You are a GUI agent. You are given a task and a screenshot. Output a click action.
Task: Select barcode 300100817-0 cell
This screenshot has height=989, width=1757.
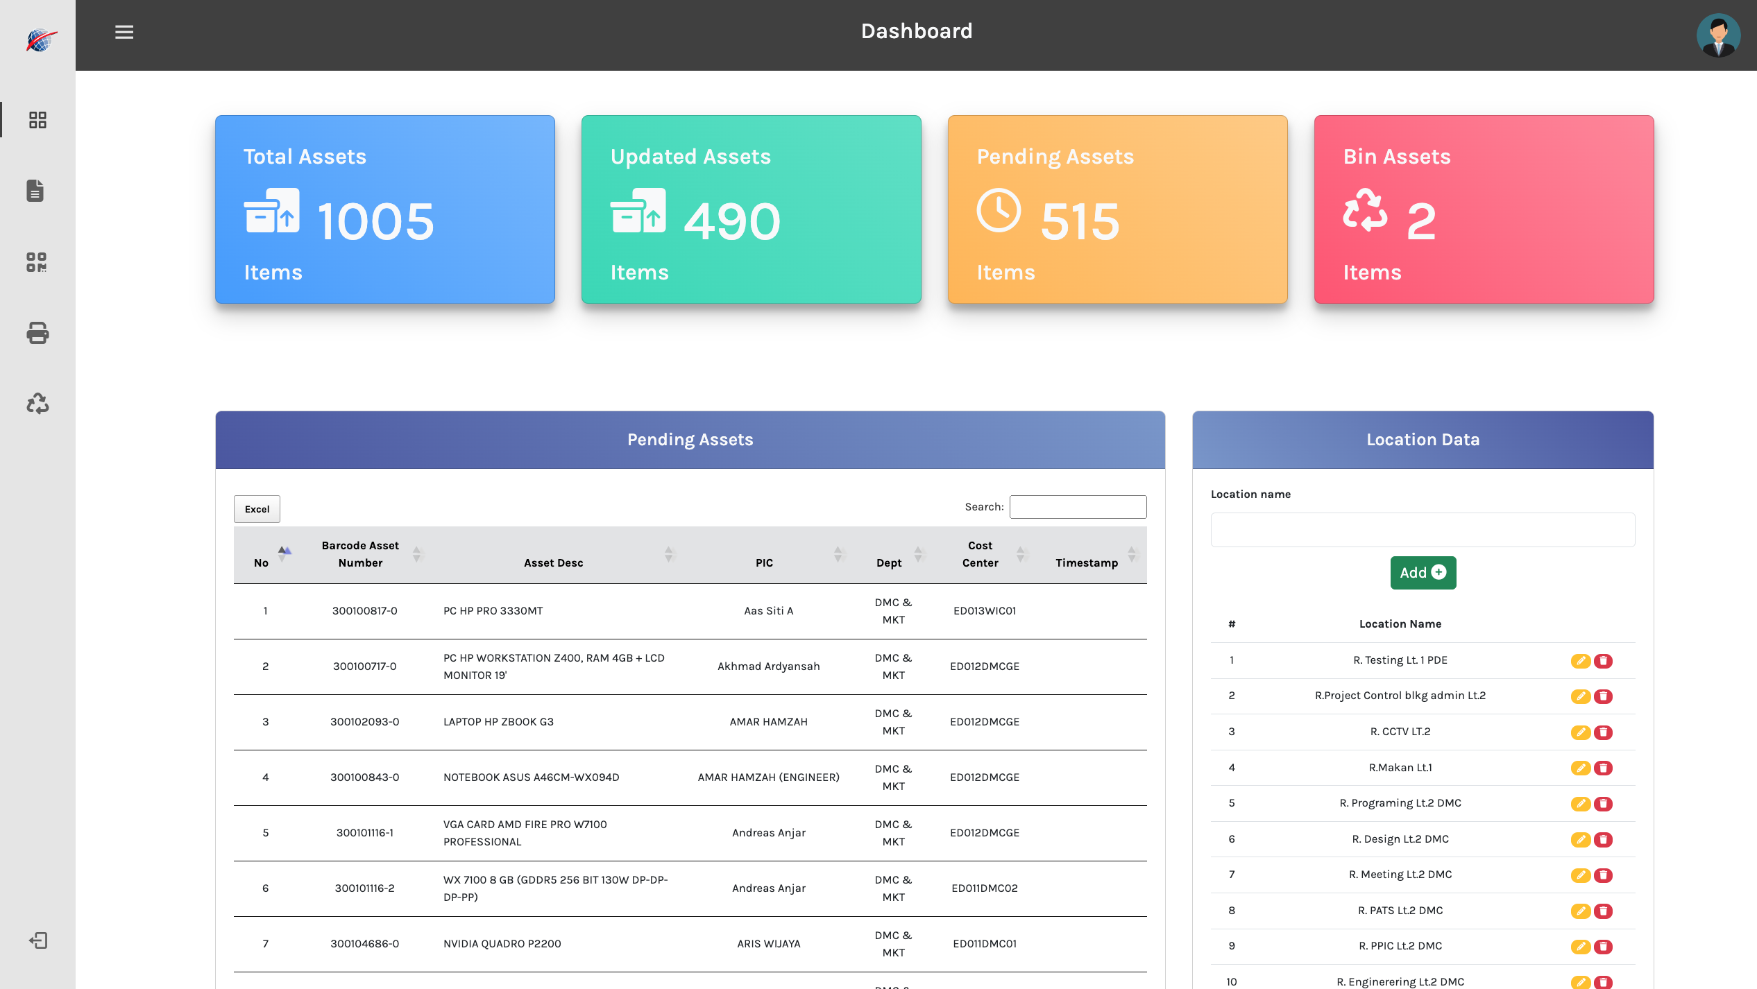click(x=364, y=611)
